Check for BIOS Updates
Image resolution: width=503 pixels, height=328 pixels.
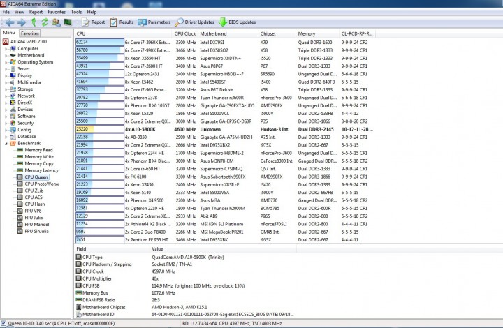(237, 22)
